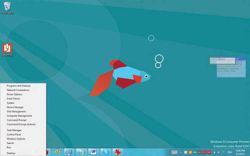This screenshot has height=156, width=250.
Task: Click the HWiNFO32 gadget title bar
Action: pos(231,59)
